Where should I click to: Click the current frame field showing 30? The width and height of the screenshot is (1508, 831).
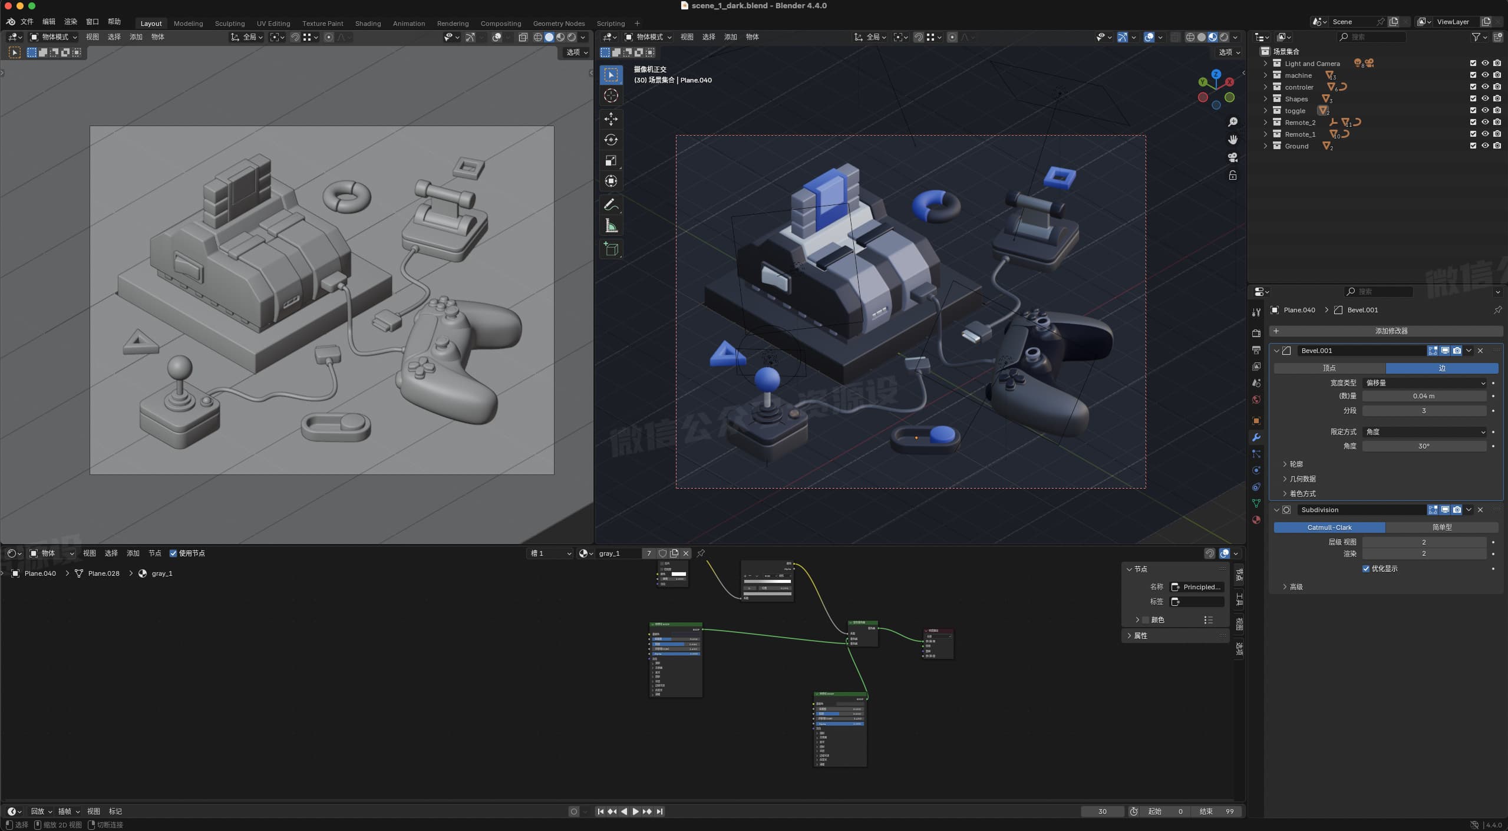[x=1103, y=811]
